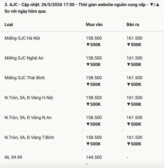This screenshot has width=164, height=168.
Task: Click the AJC update heading text
Action: pyautogui.click(x=82, y=8)
